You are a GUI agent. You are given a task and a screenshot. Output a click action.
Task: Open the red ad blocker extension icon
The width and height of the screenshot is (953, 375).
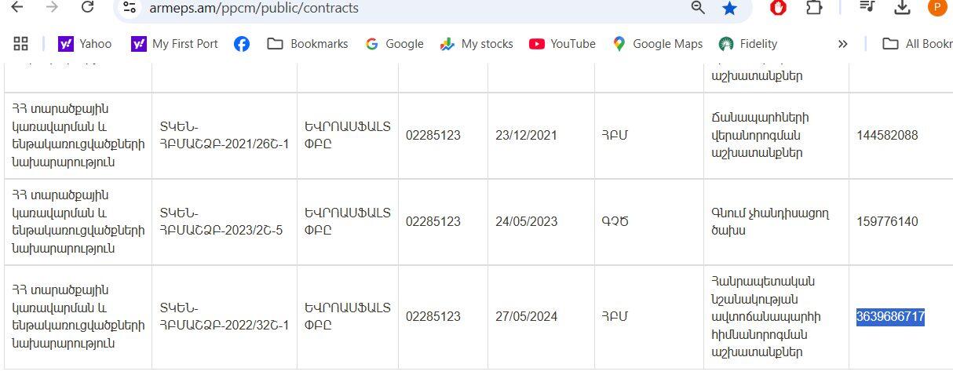pyautogui.click(x=779, y=8)
